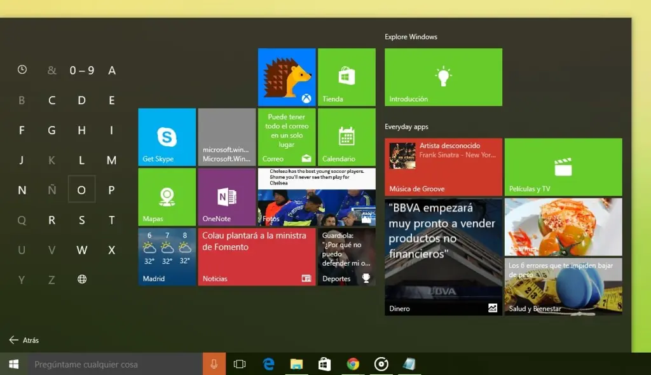651x375 pixels.
Task: Open the Introducción lightbulb tile
Action: [443, 77]
